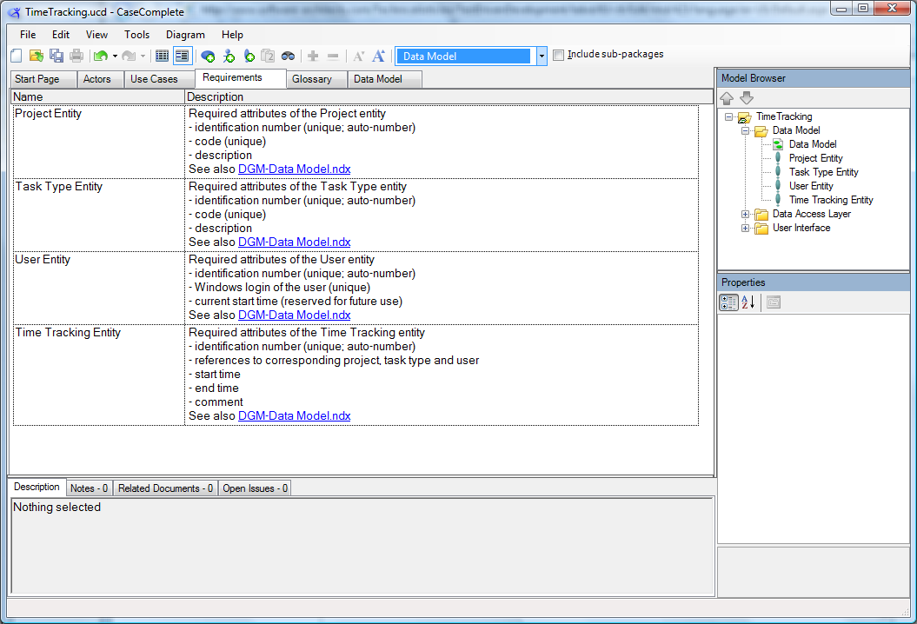
Task: Click the minus Collapse toolbar icon
Action: pos(333,56)
